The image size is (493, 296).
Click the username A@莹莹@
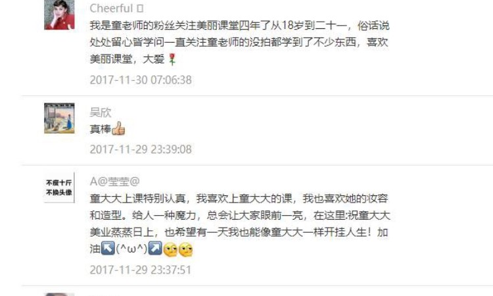click(115, 182)
